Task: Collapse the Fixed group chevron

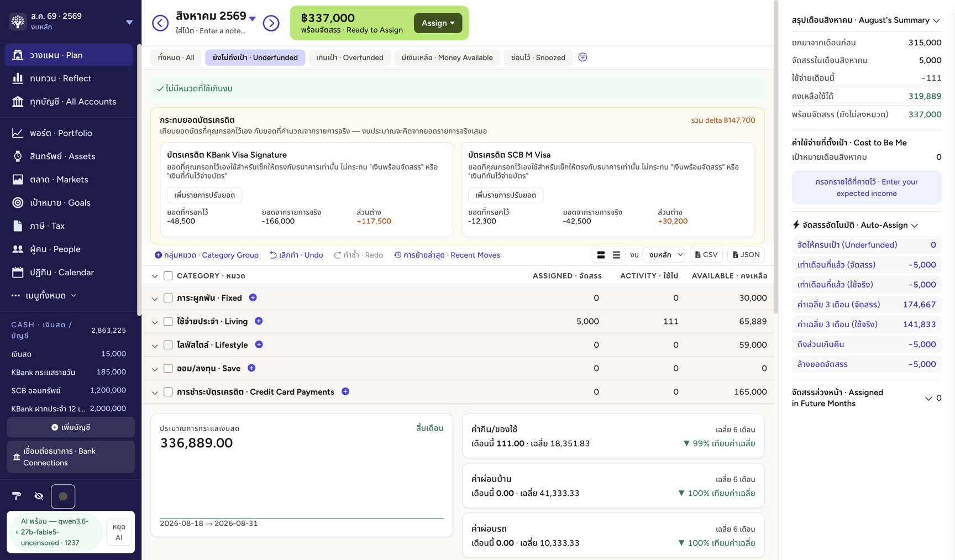Action: coord(155,299)
